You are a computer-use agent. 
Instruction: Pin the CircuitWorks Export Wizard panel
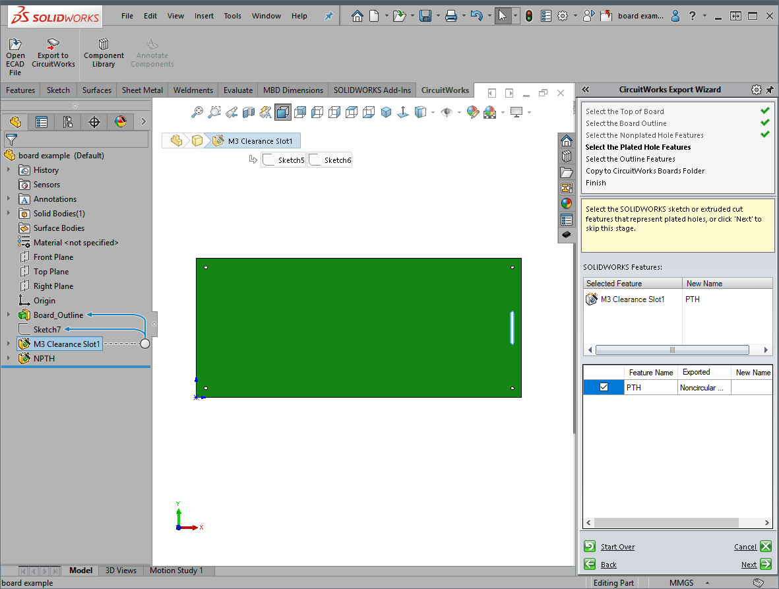(x=770, y=90)
